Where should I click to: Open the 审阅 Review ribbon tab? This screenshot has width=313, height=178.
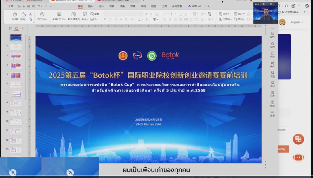pyautogui.click(x=143, y=6)
